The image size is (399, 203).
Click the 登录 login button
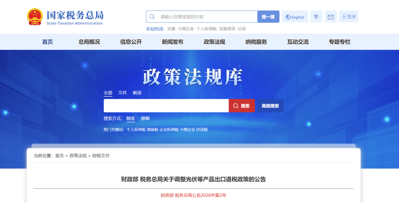pos(349,17)
